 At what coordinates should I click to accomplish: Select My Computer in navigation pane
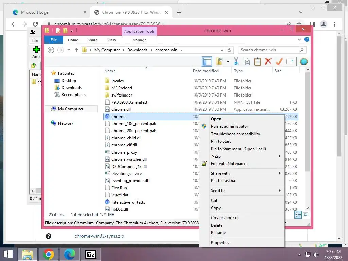[x=71, y=109]
